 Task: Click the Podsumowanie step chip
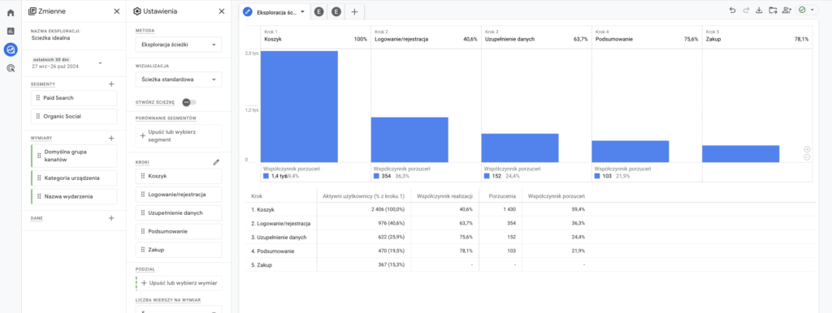[x=179, y=231]
